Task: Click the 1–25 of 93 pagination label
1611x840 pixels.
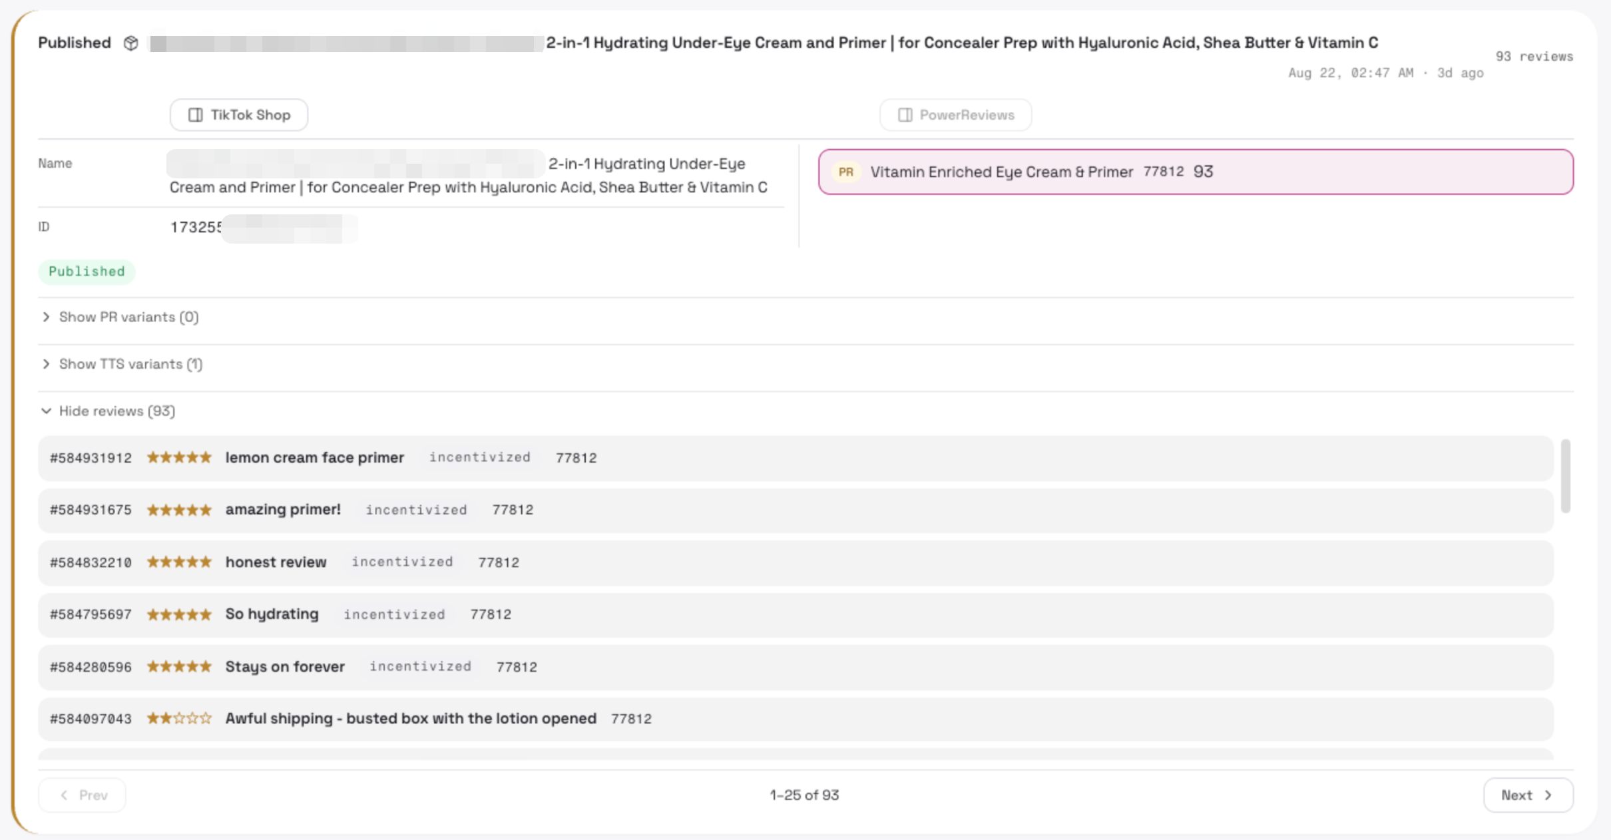Action: coord(805,796)
